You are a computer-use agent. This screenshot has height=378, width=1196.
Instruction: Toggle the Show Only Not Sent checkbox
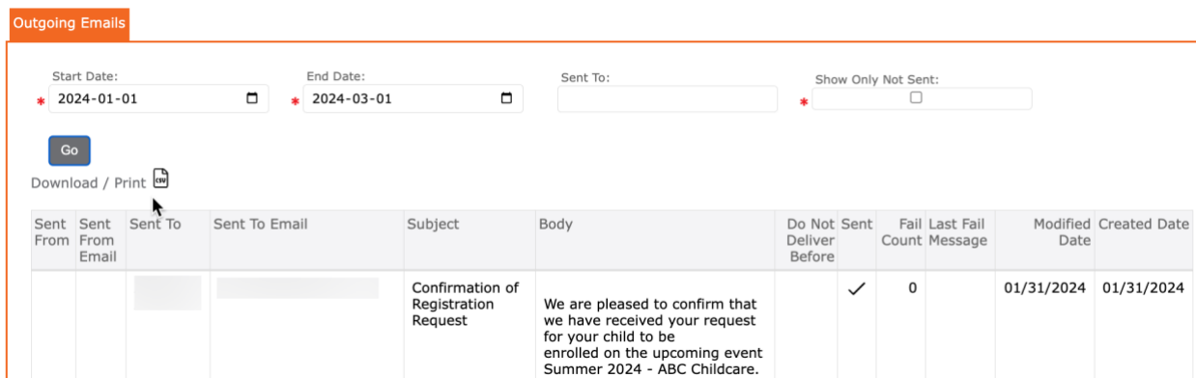(x=916, y=97)
